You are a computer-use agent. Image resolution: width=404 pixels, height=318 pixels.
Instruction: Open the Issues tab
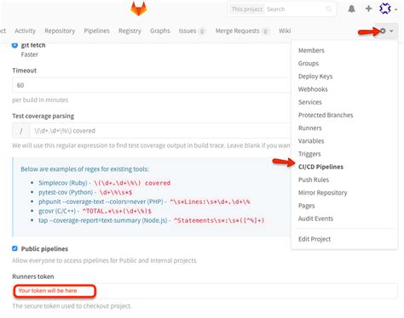pos(192,31)
